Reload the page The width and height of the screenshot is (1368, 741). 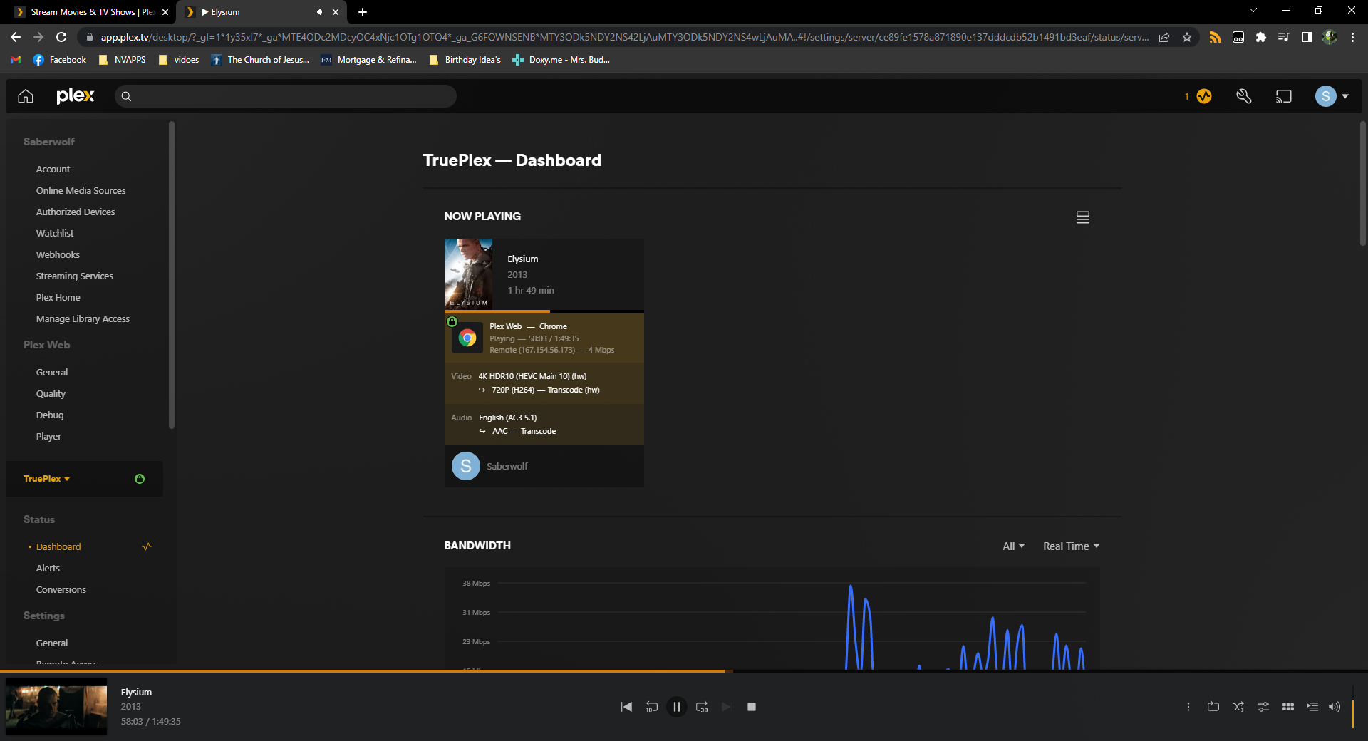coord(61,37)
